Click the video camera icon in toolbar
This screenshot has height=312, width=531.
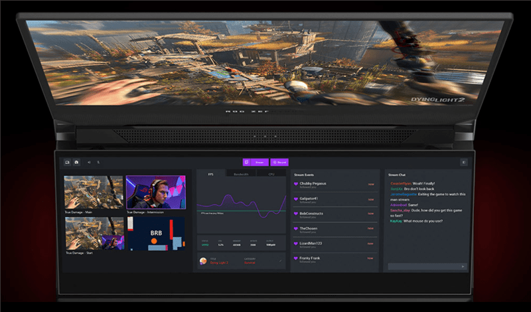coord(68,162)
